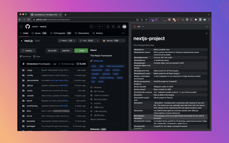The height and width of the screenshot is (143, 229).
Task: Switch to the Discussions tab
Action: 82,33
